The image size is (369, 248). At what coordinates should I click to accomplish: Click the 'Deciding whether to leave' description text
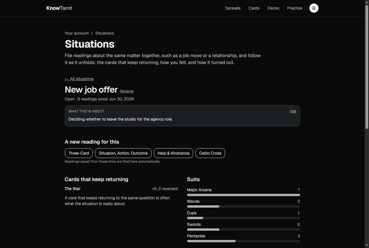click(x=121, y=119)
